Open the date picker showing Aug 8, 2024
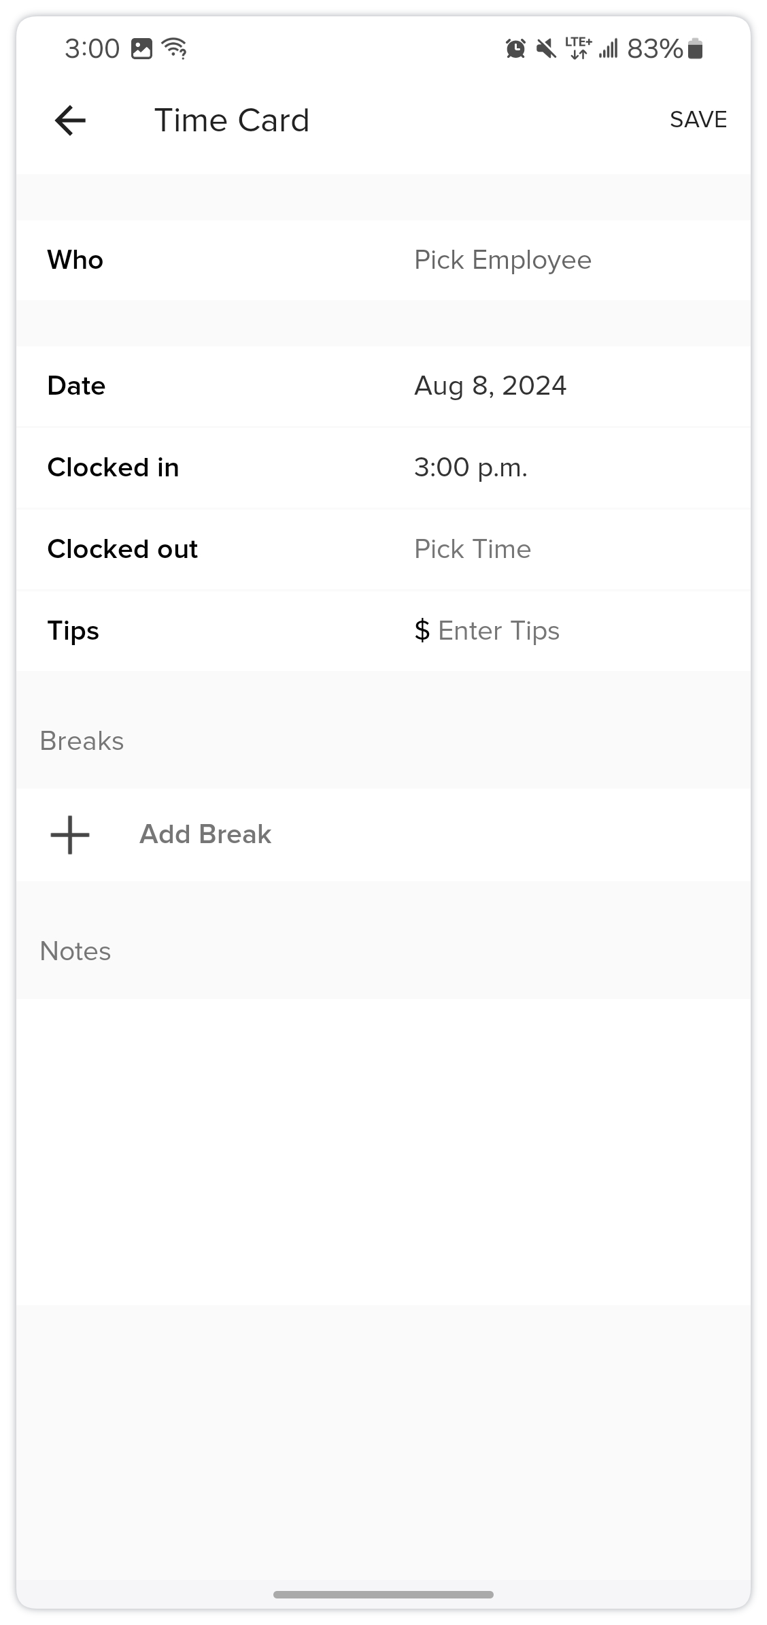The image size is (767, 1625). pyautogui.click(x=490, y=386)
